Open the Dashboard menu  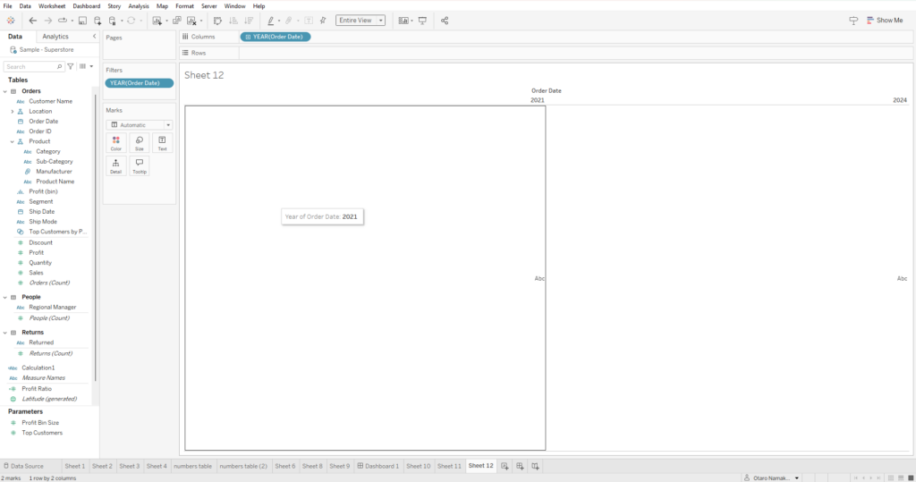(x=87, y=6)
